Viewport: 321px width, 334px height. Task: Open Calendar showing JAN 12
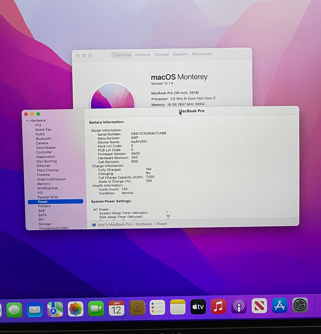pyautogui.click(x=117, y=308)
